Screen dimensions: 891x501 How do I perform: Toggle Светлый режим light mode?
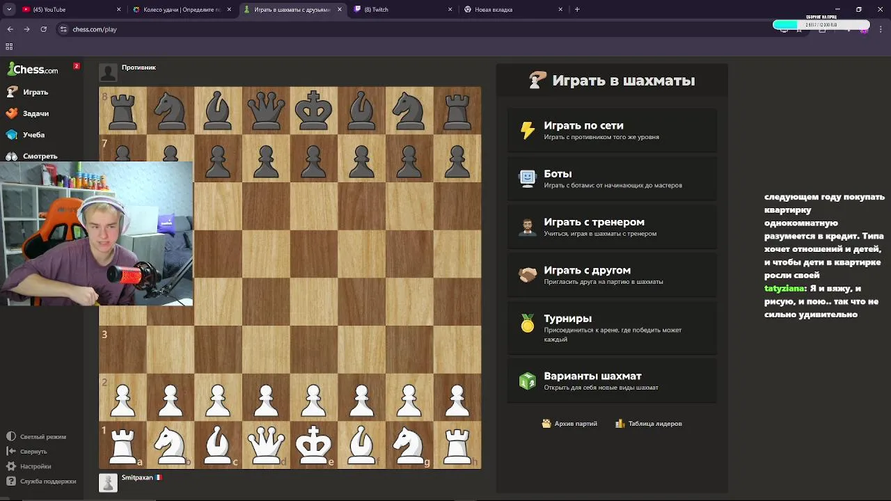pos(37,437)
